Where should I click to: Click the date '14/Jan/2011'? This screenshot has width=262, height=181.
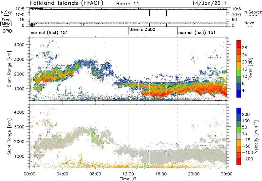[209, 3]
